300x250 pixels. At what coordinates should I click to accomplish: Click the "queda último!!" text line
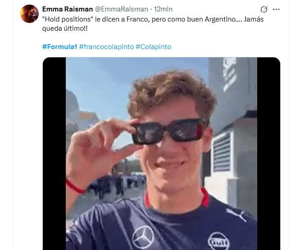tap(65, 28)
